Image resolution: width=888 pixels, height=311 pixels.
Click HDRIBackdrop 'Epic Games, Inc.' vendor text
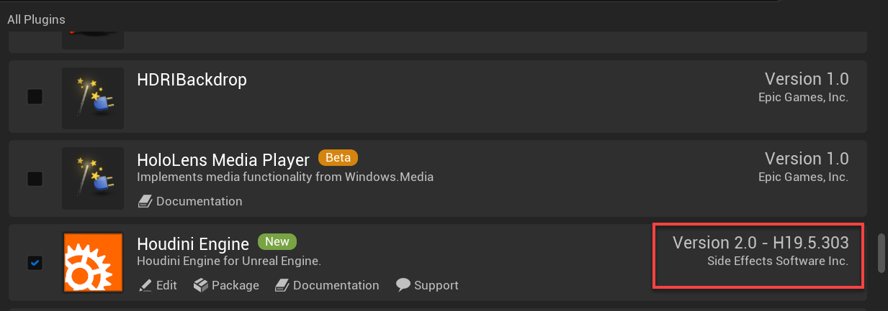[804, 97]
